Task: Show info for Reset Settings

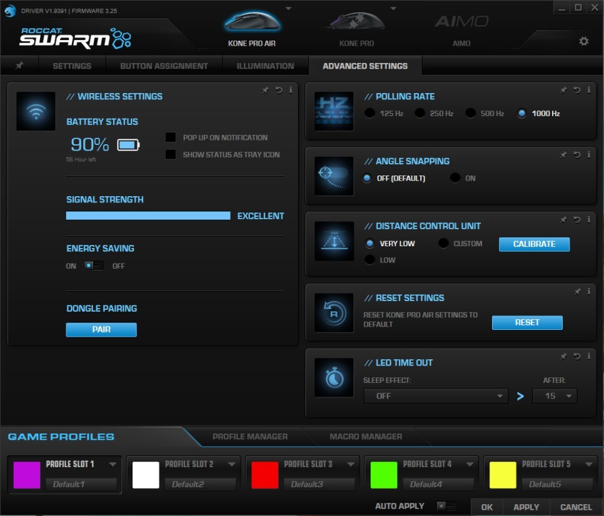Action: [589, 291]
